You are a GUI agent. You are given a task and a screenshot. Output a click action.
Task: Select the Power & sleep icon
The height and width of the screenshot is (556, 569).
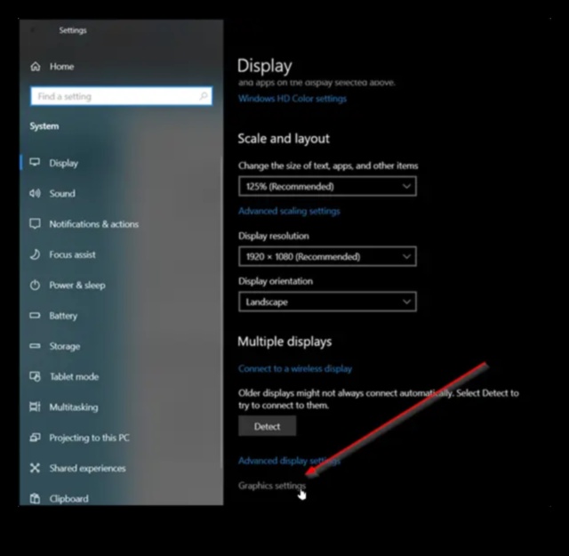[36, 286]
